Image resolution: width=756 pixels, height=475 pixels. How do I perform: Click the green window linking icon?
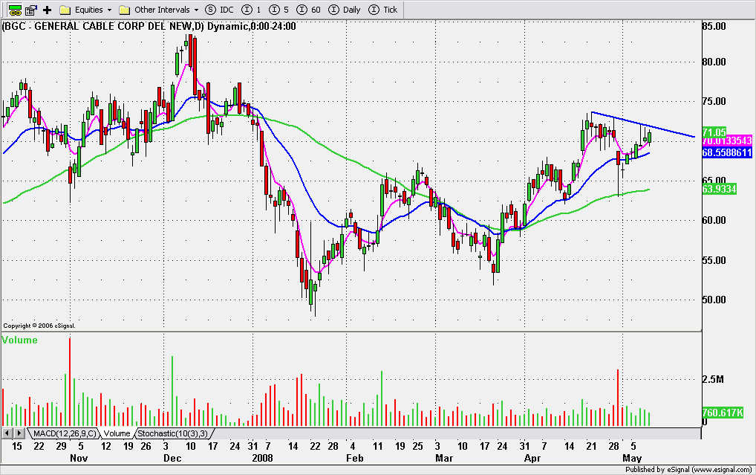pyautogui.click(x=16, y=10)
